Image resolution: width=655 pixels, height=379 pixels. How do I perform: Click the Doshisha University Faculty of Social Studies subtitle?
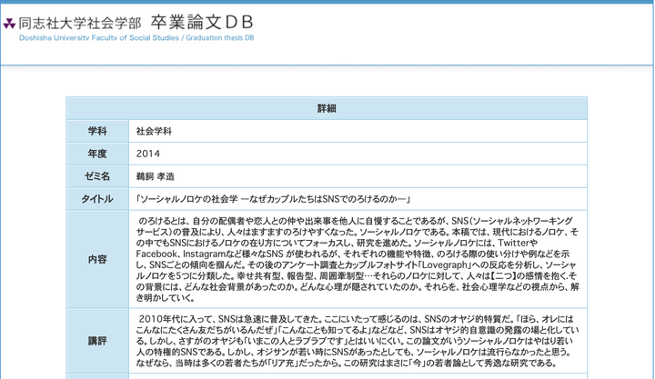point(136,38)
